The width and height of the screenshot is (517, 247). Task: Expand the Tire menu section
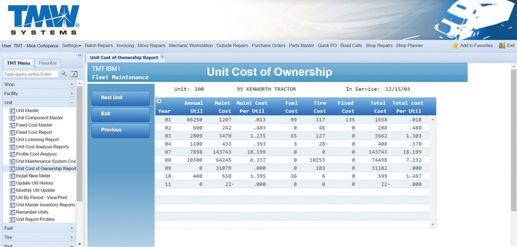point(71,237)
